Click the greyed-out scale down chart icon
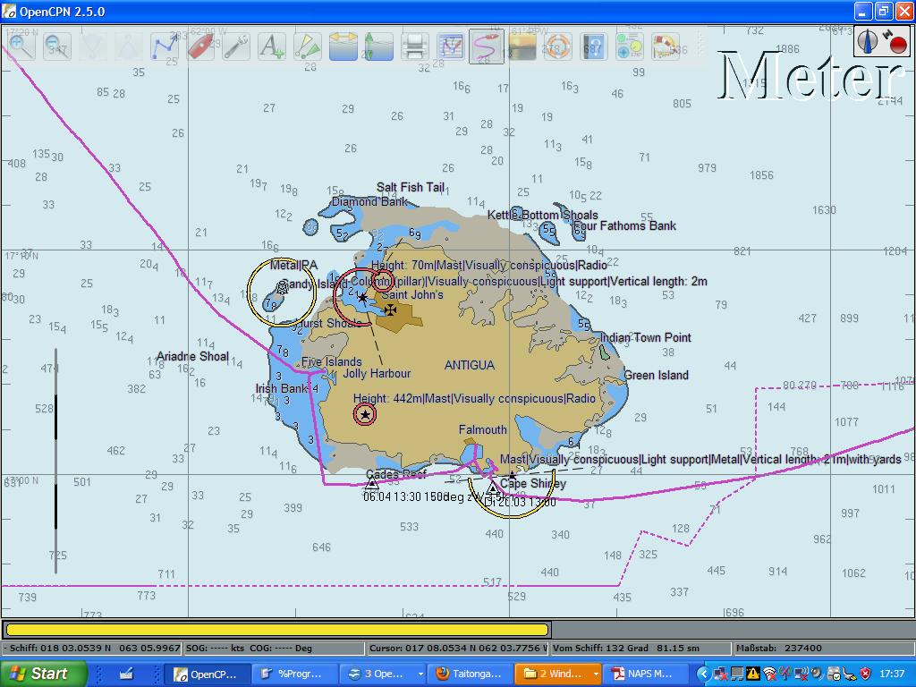The height and width of the screenshot is (687, 916). coord(92,47)
